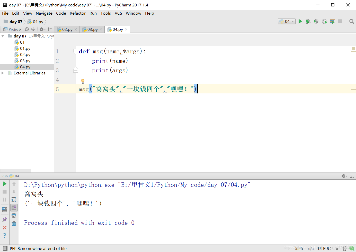This screenshot has width=356, height=252.
Task: Open Project panel settings gear
Action: point(42,29)
